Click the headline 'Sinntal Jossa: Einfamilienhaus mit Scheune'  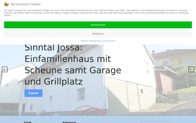tap(73, 65)
